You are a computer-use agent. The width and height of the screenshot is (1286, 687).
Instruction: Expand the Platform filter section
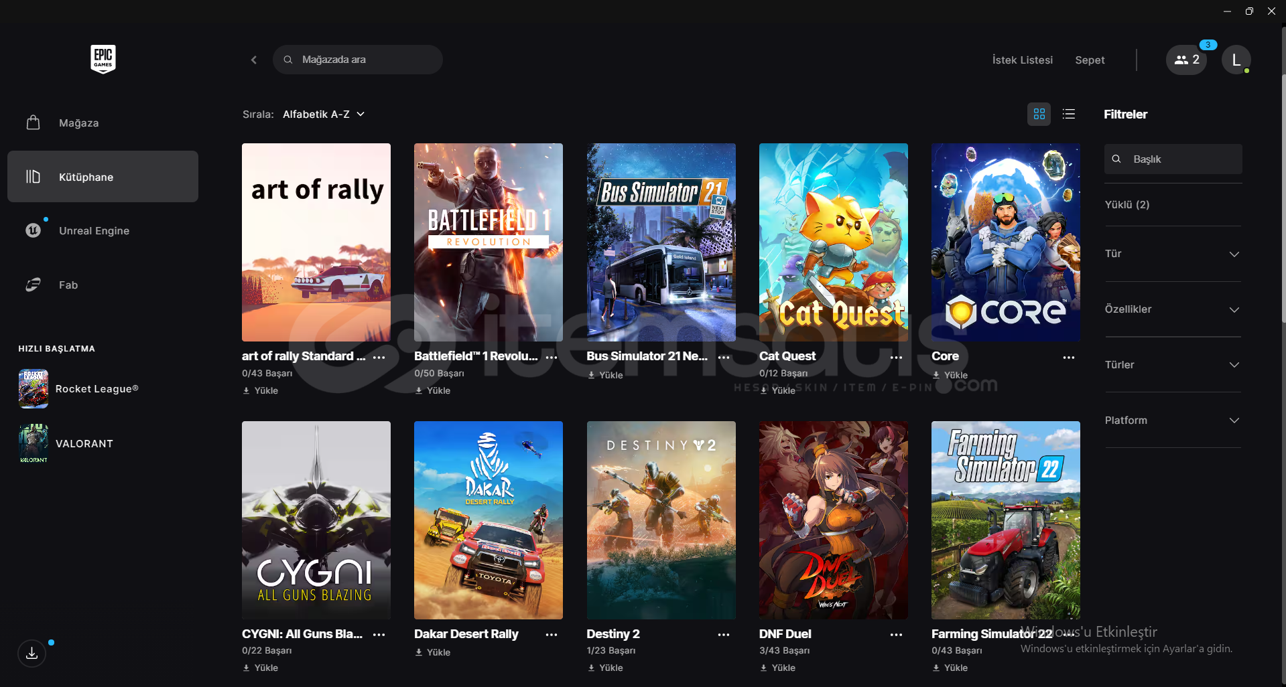click(1173, 421)
